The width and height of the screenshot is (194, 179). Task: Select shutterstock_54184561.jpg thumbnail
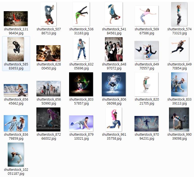point(114,14)
